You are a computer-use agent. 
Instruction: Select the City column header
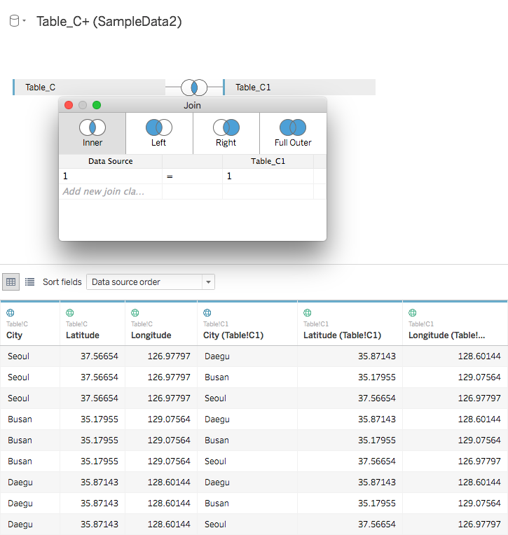coord(30,324)
